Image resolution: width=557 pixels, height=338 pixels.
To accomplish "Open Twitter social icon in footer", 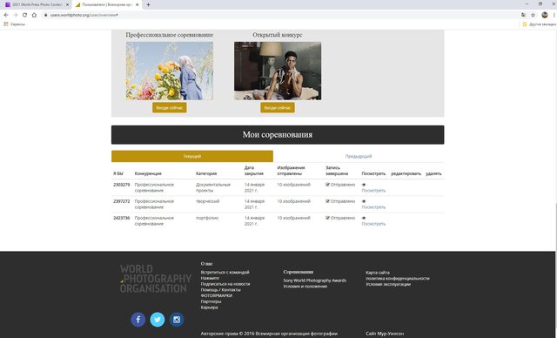I will click(158, 320).
